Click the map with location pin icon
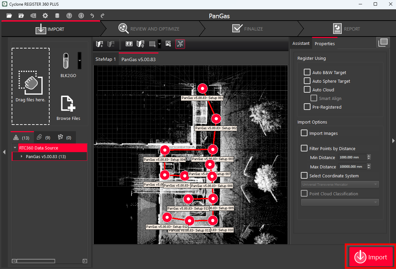396x269 pixels. (x=140, y=44)
